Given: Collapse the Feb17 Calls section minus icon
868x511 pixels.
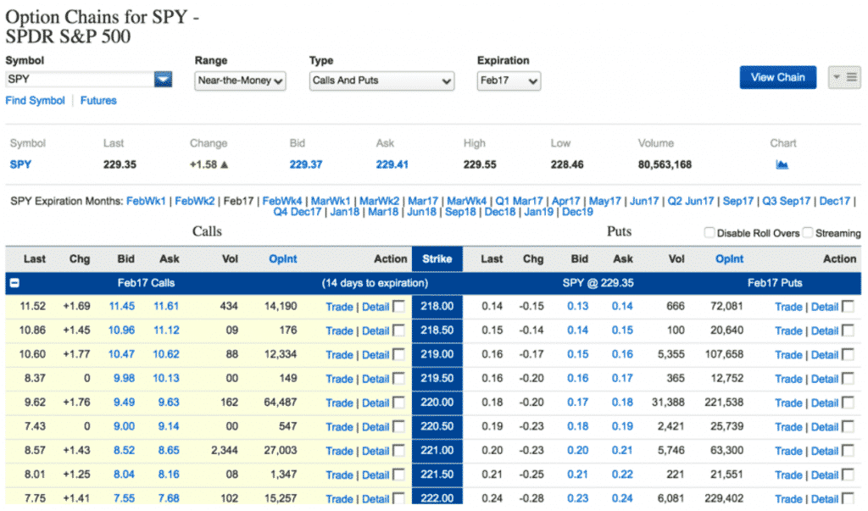Looking at the screenshot, I should [15, 283].
